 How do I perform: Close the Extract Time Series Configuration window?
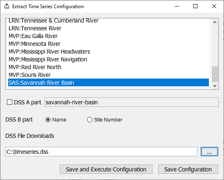tap(214, 6)
